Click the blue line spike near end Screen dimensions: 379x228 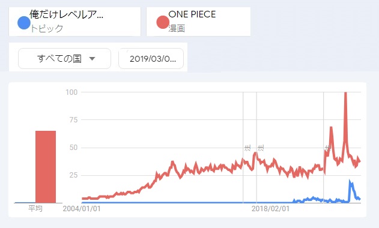tap(350, 182)
